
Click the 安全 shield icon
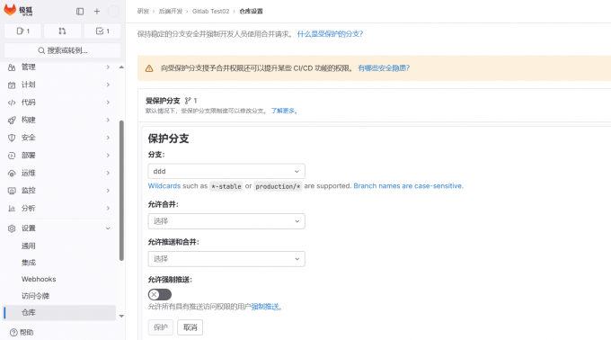(x=12, y=138)
